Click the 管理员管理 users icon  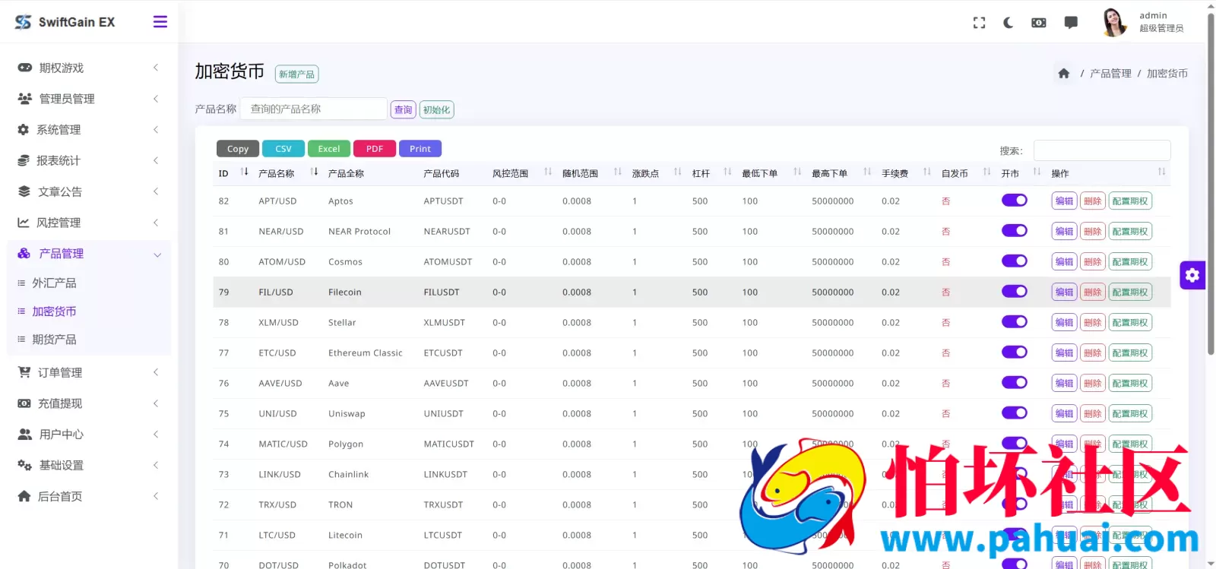point(25,99)
